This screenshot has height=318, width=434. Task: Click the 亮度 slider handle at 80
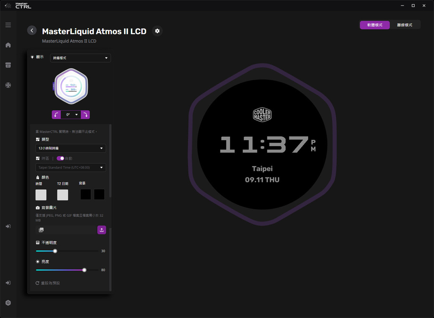point(84,270)
